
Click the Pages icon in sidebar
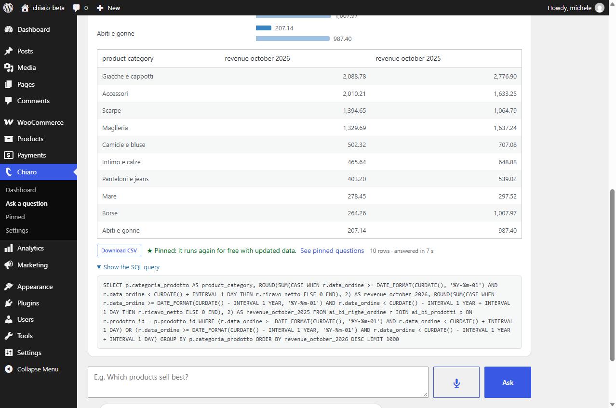tap(9, 84)
